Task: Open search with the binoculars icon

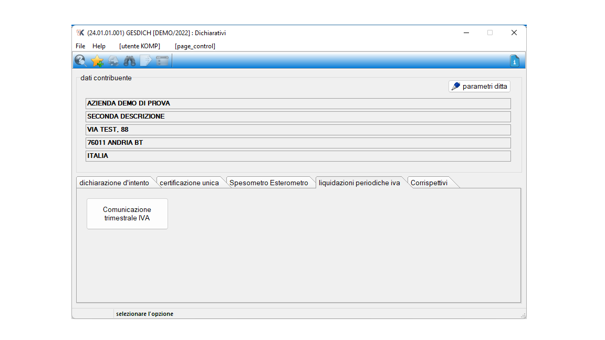Action: tap(130, 60)
